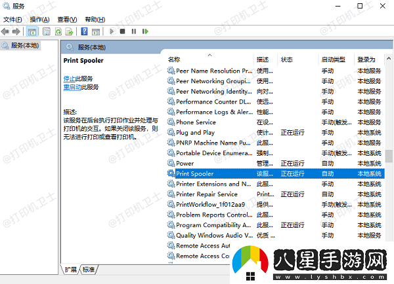
Task: Open the Help toolbar icon
Action: pos(84,31)
